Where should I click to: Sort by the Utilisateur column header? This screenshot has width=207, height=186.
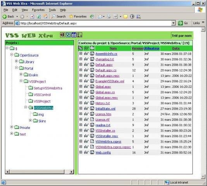pos(152,49)
